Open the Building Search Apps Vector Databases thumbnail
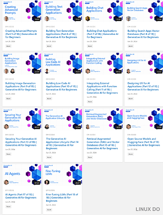The image size is (163, 215). [x=144, y=11]
